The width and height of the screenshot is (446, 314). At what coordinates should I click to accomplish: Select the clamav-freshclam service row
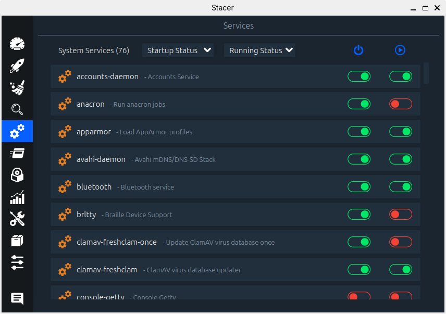click(208, 270)
